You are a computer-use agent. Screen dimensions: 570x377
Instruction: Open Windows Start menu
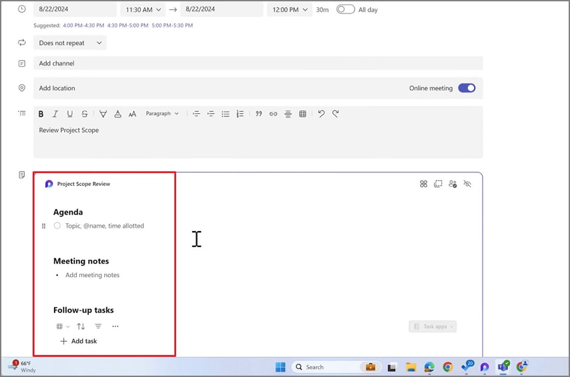click(x=280, y=367)
